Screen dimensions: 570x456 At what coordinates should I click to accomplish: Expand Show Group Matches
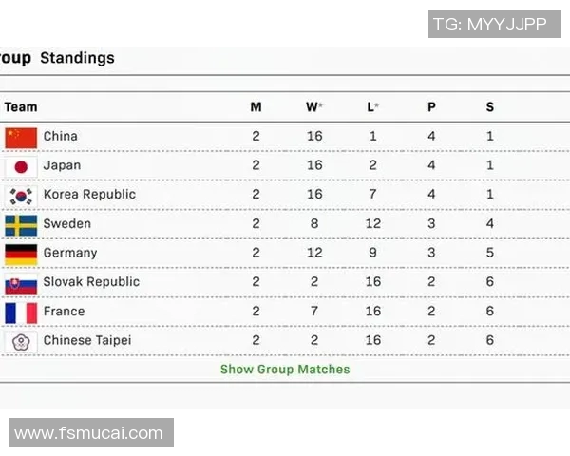(x=285, y=370)
